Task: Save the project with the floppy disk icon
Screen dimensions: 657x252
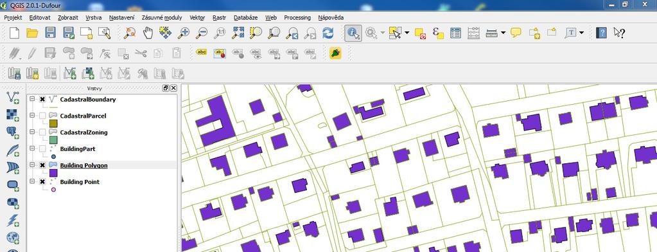Action: pyautogui.click(x=50, y=33)
